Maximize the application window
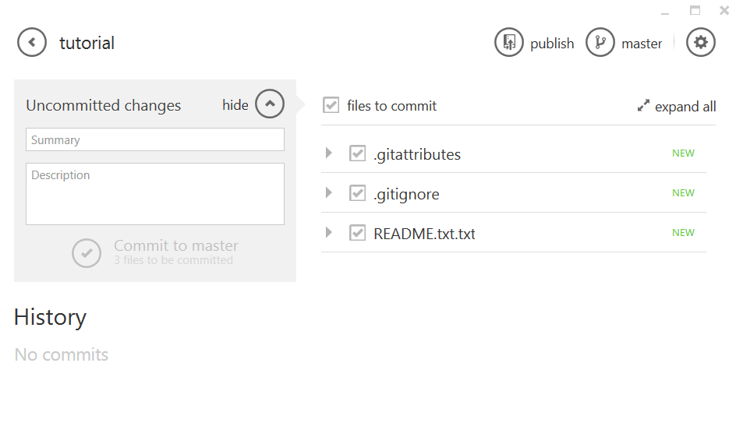Screen dimensions: 736x444 (695, 10)
